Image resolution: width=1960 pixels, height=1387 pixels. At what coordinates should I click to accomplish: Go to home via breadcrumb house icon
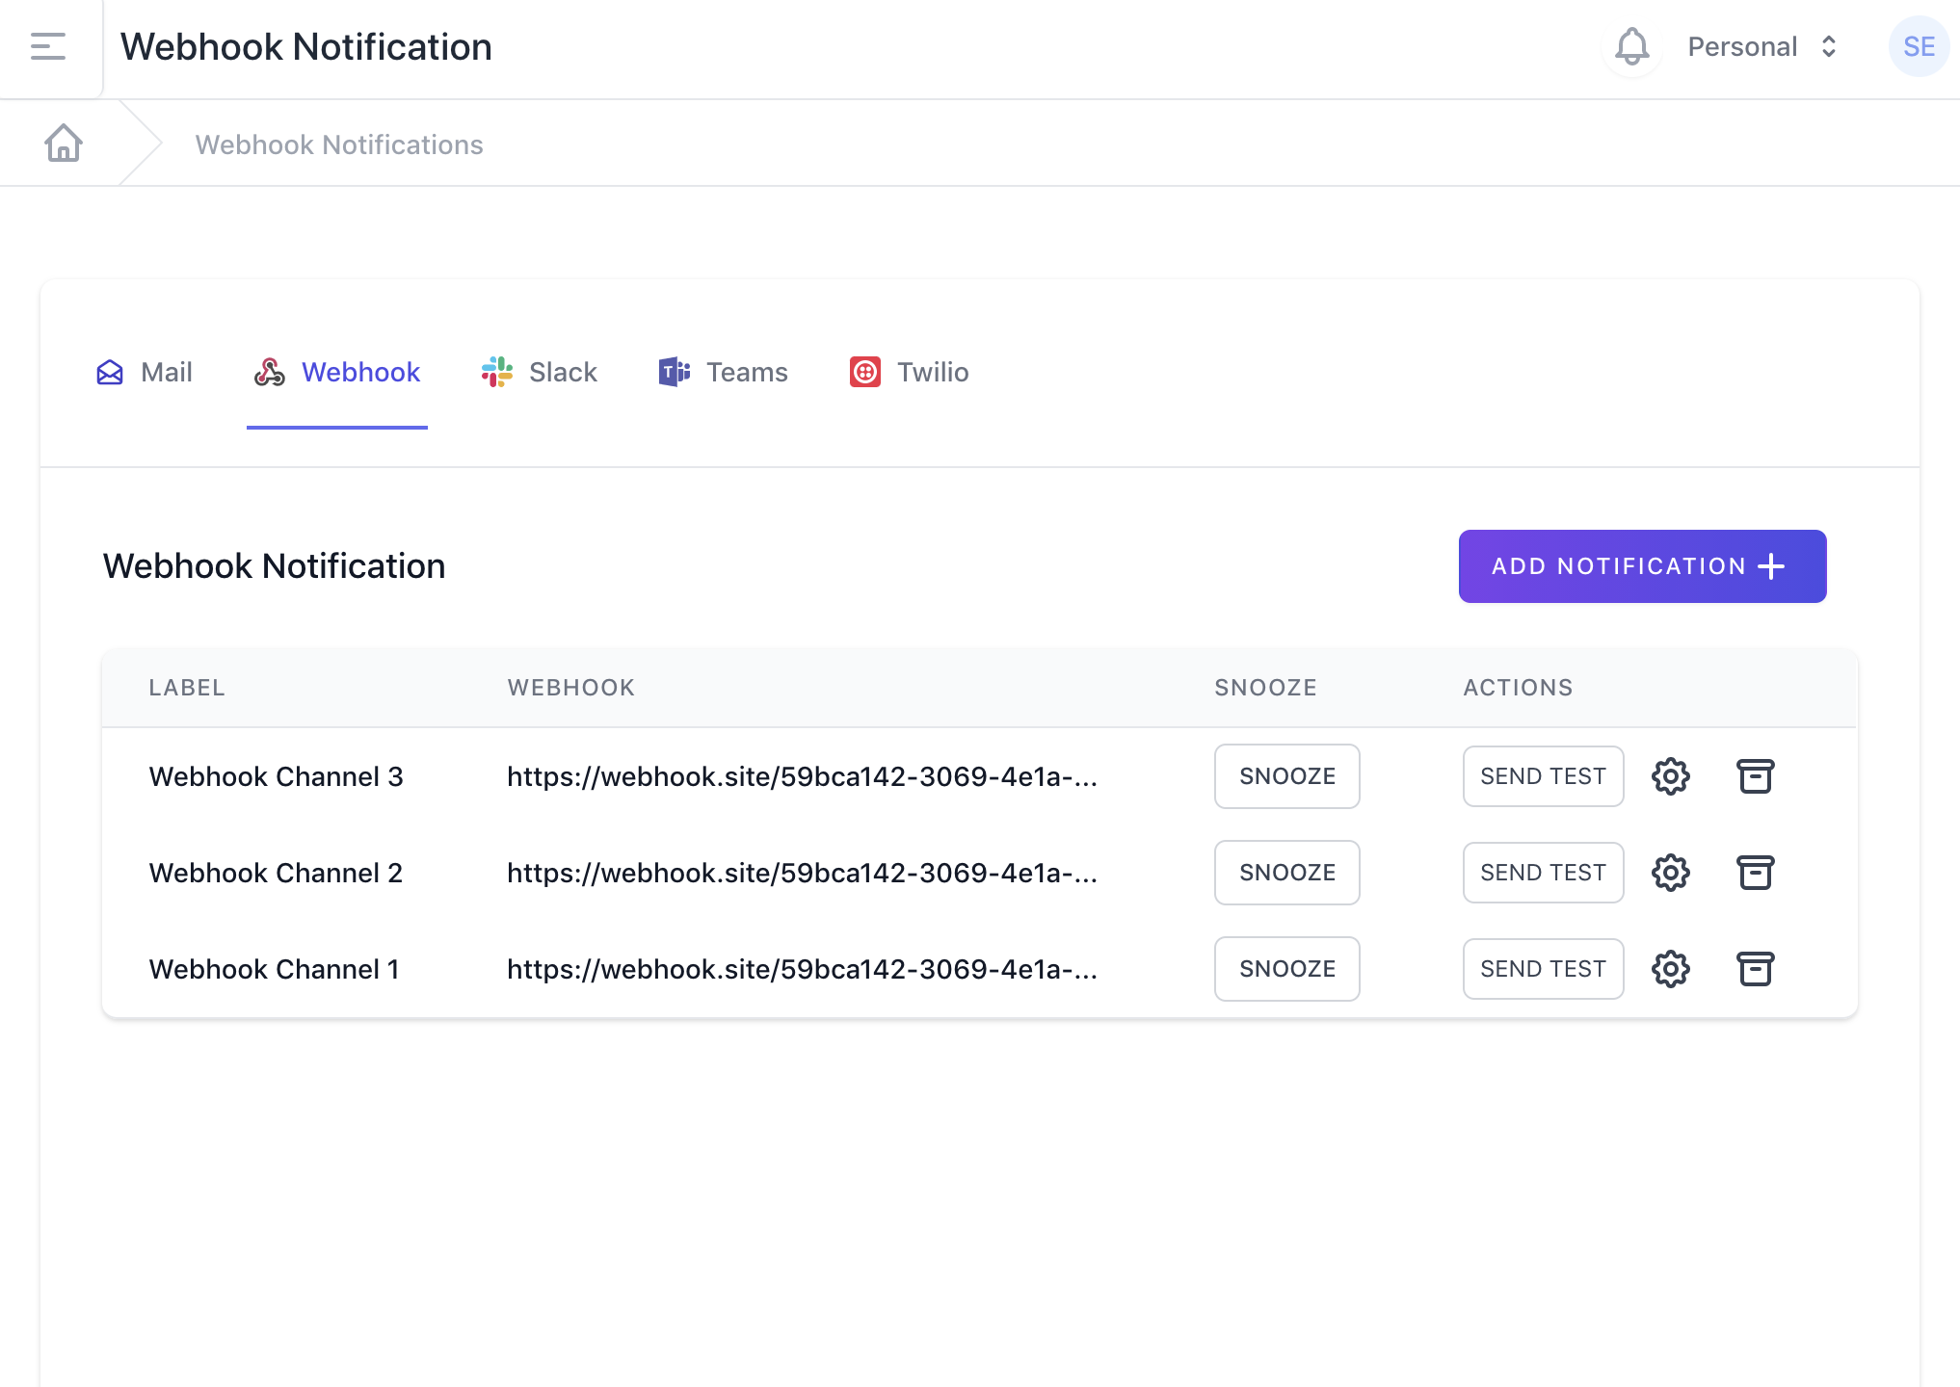coord(64,144)
